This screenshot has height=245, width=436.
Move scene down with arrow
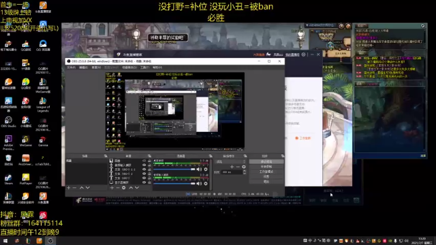[x=88, y=188]
